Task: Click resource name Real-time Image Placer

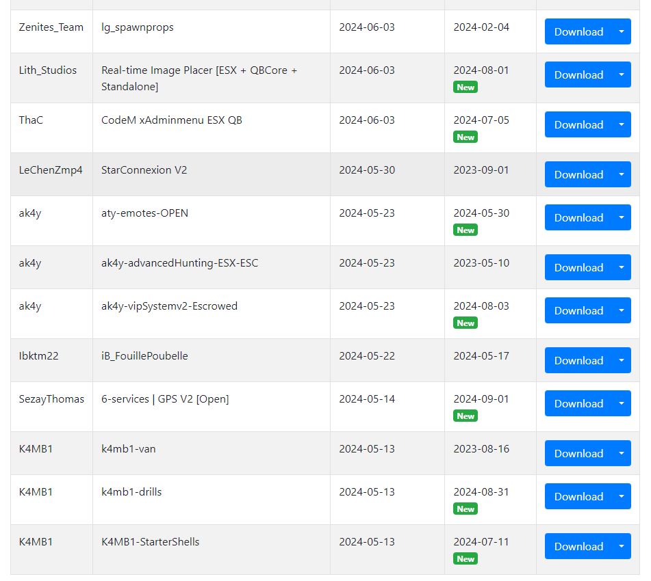Action: (x=199, y=79)
